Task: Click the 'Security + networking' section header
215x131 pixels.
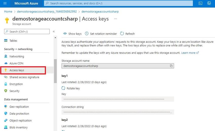Action: pos(18,49)
